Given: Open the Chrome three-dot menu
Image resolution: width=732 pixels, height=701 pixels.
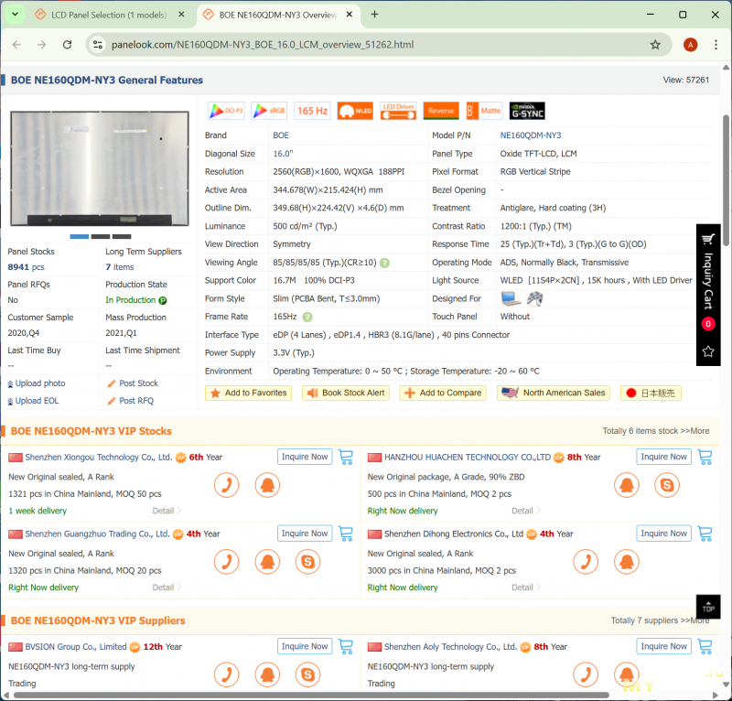Looking at the screenshot, I should (716, 44).
